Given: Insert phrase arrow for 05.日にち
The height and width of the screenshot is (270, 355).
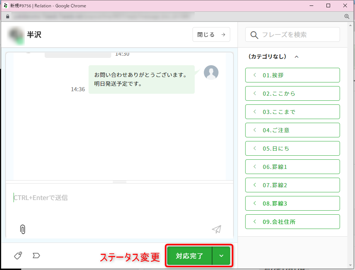Looking at the screenshot, I should coord(255,148).
